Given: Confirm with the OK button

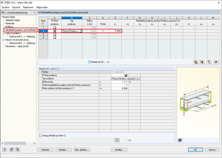Looking at the screenshot, I should (195, 150).
